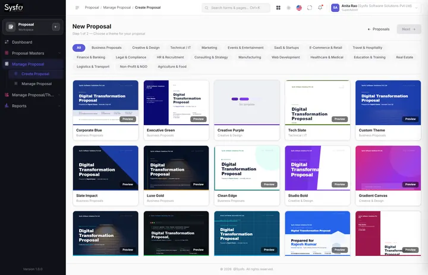Switch theme with the sun icon
This screenshot has width=428, height=275.
[x=288, y=8]
